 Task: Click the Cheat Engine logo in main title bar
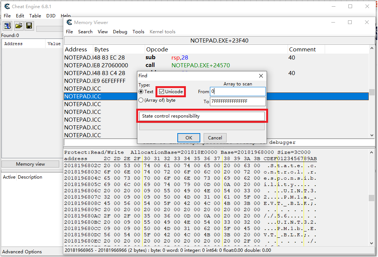7,7
